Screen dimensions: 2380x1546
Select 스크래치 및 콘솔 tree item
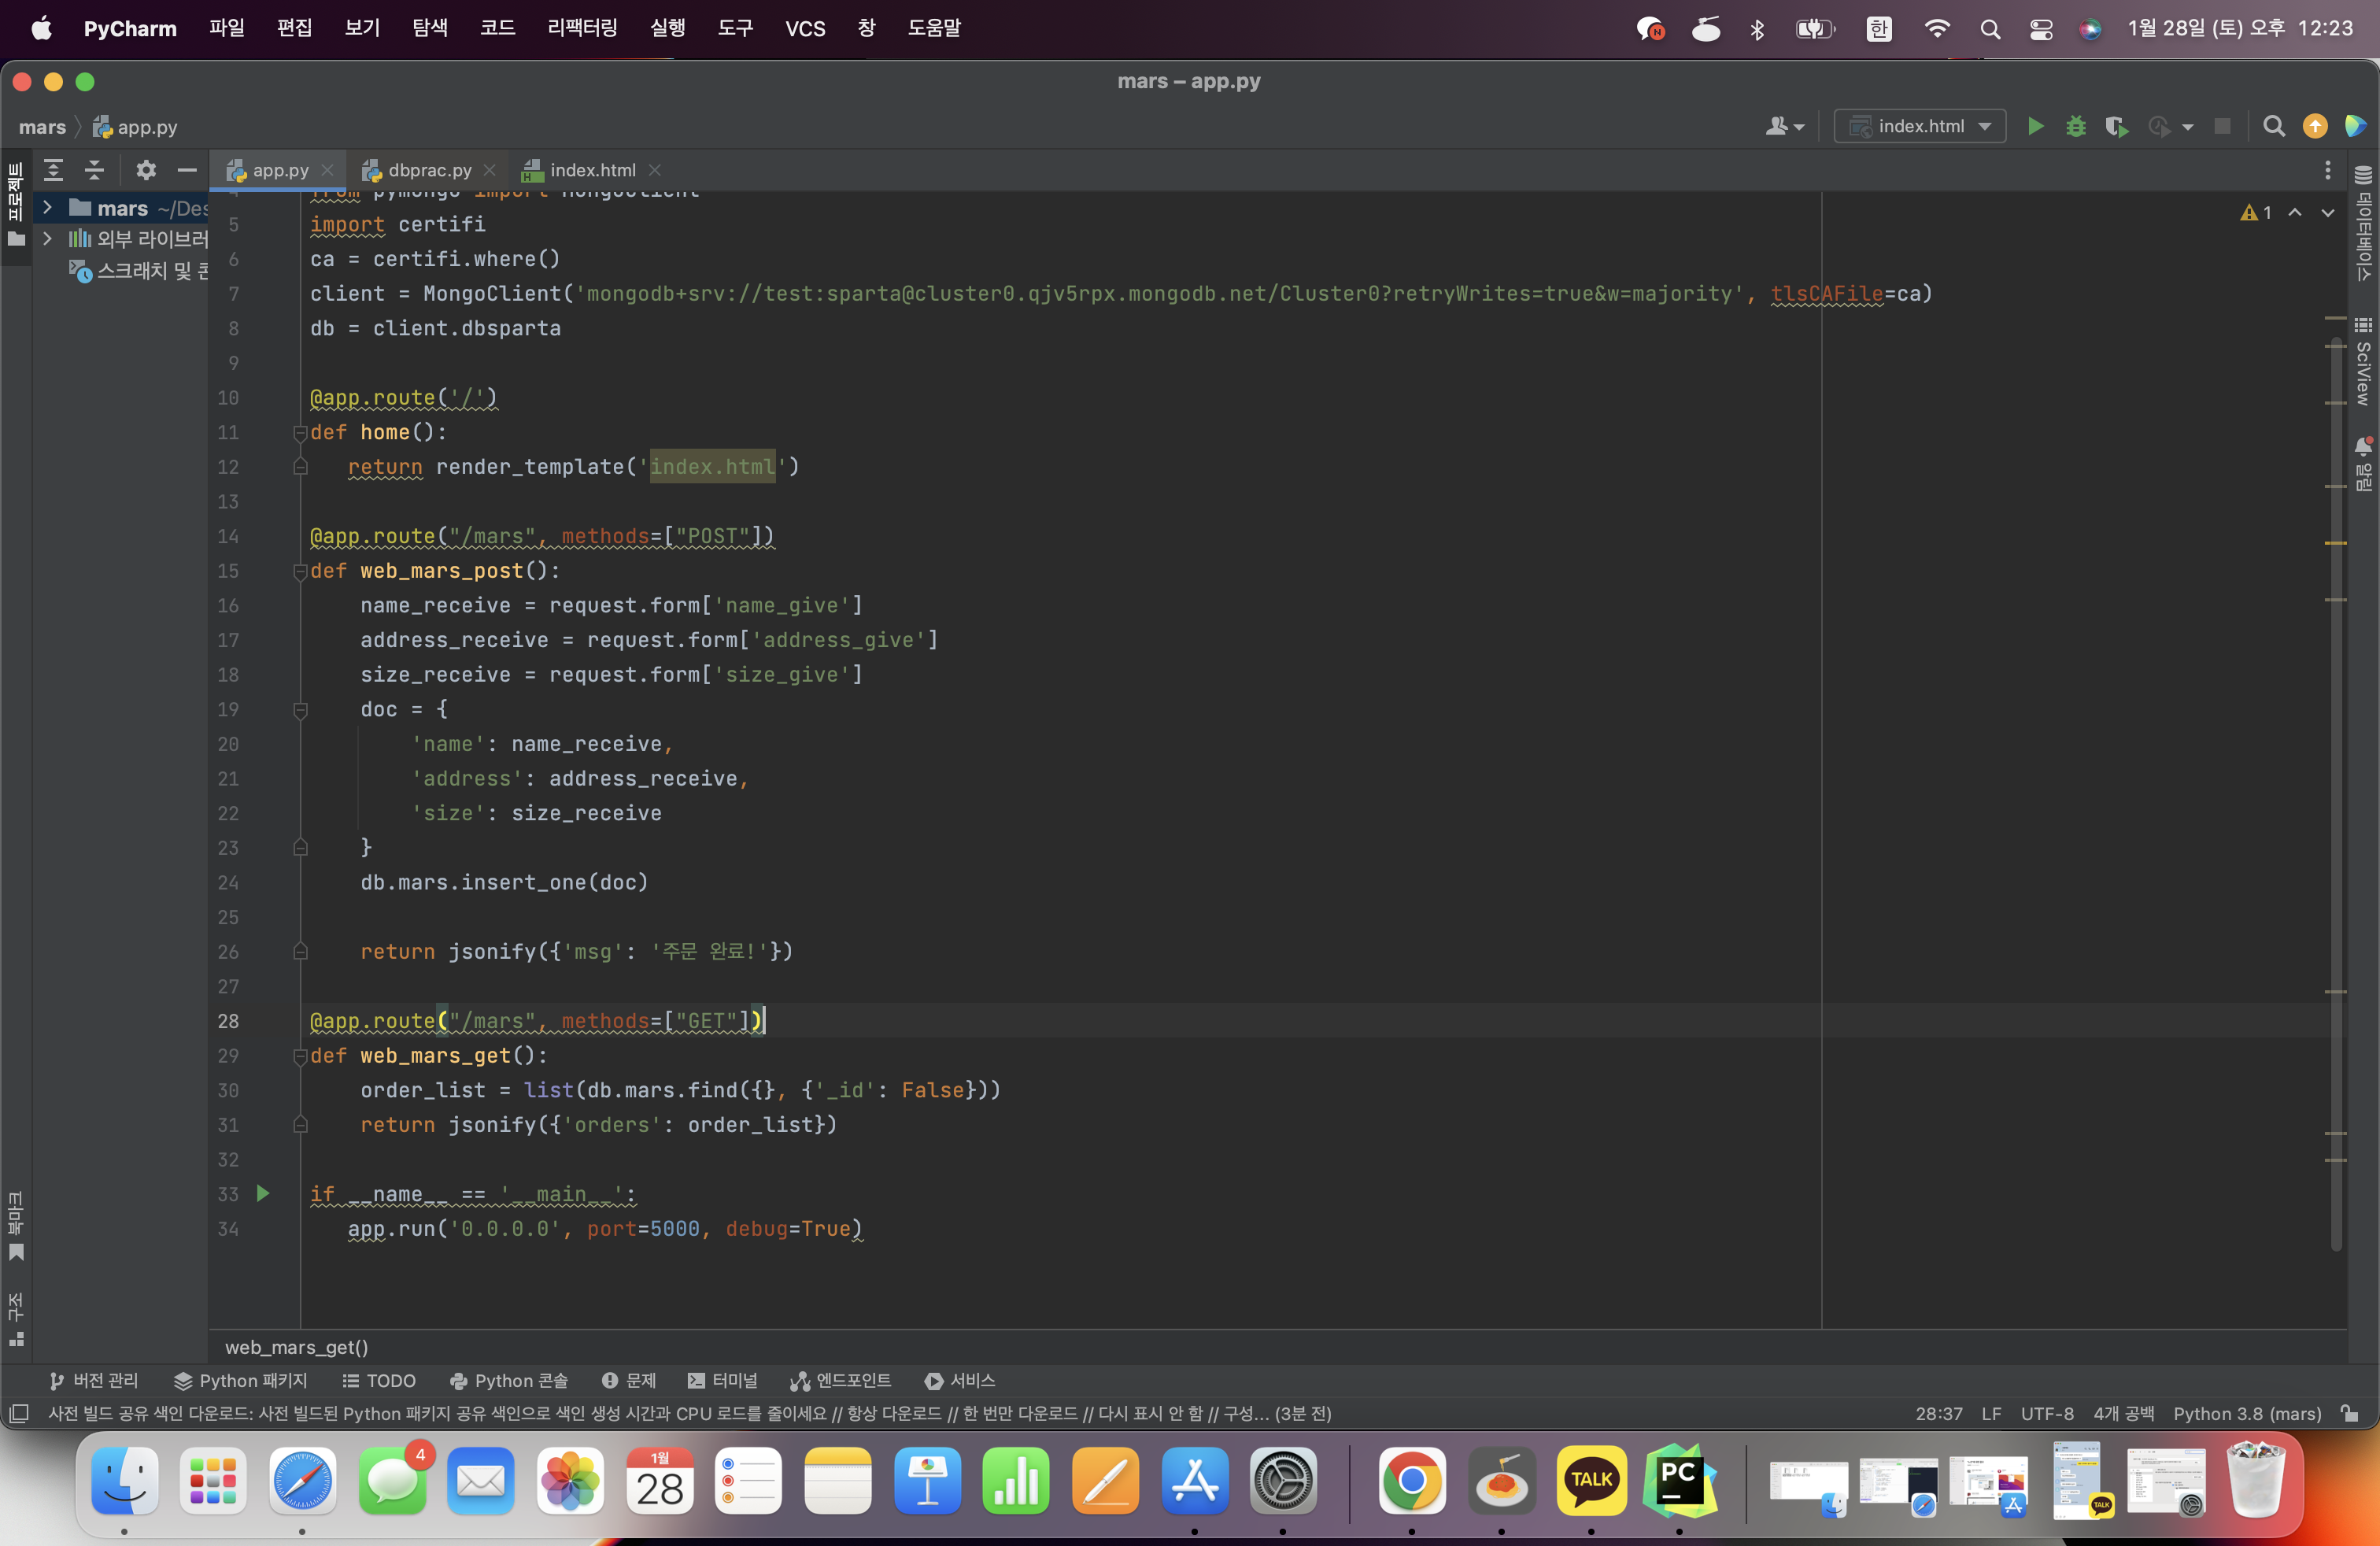coord(138,270)
